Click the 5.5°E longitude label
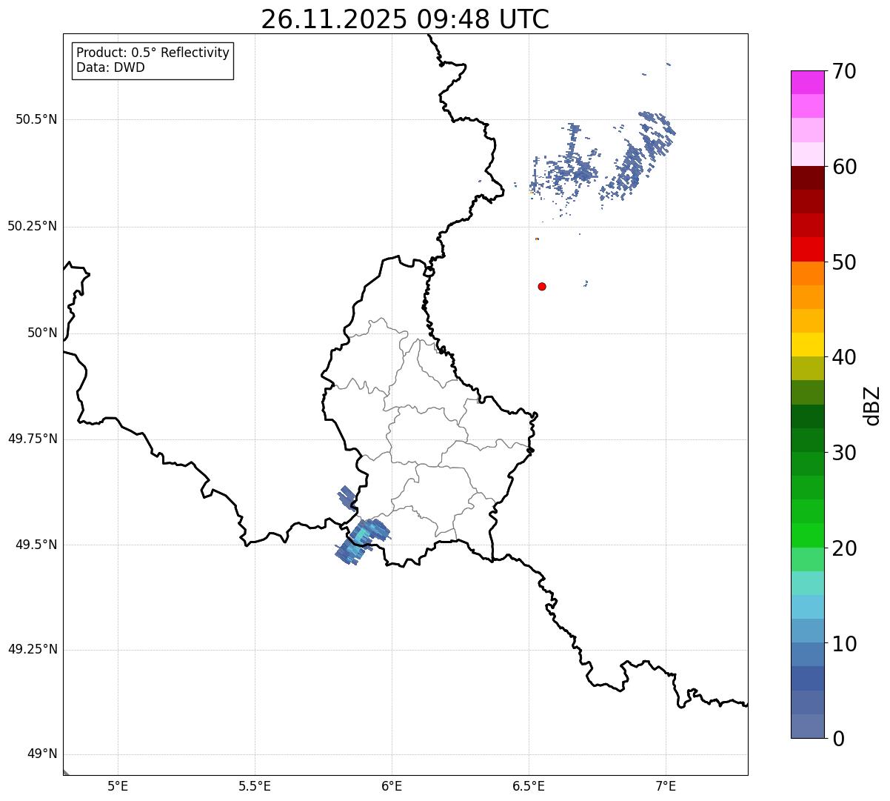The image size is (890, 801). click(x=255, y=786)
